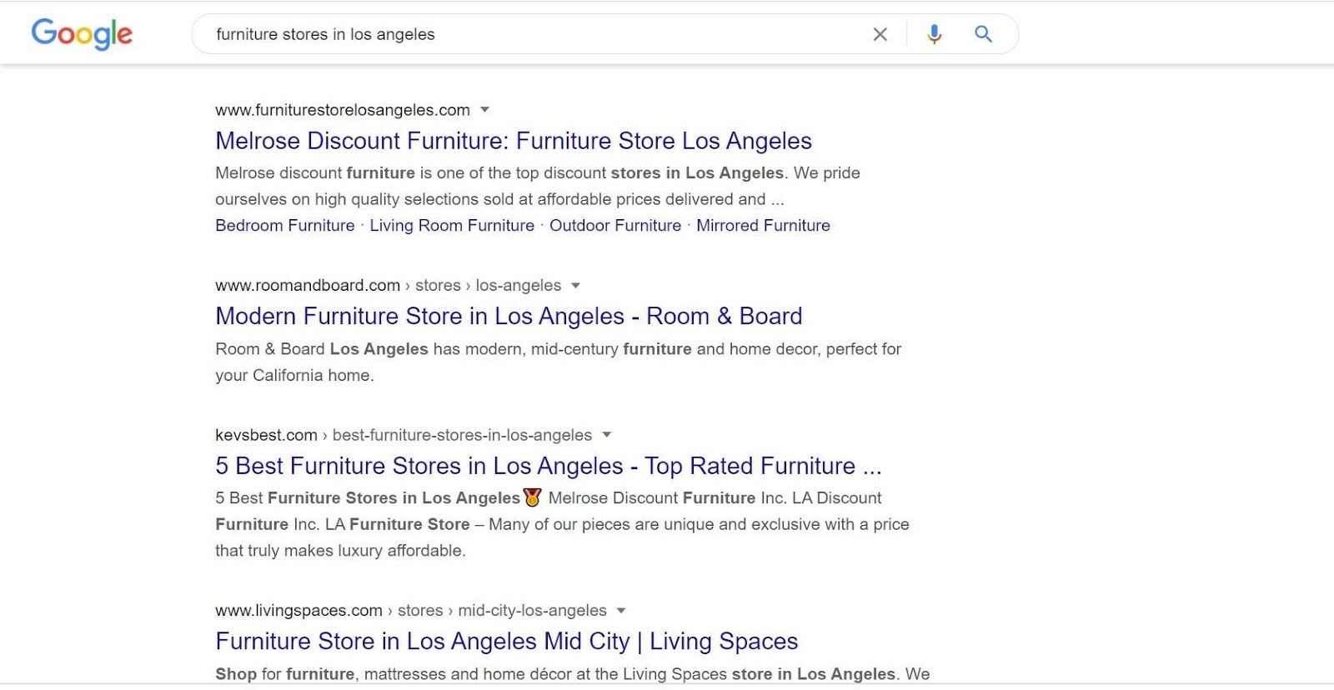This screenshot has width=1334, height=690.
Task: Expand the kevsbest.com result options arrow
Action: pyautogui.click(x=607, y=434)
